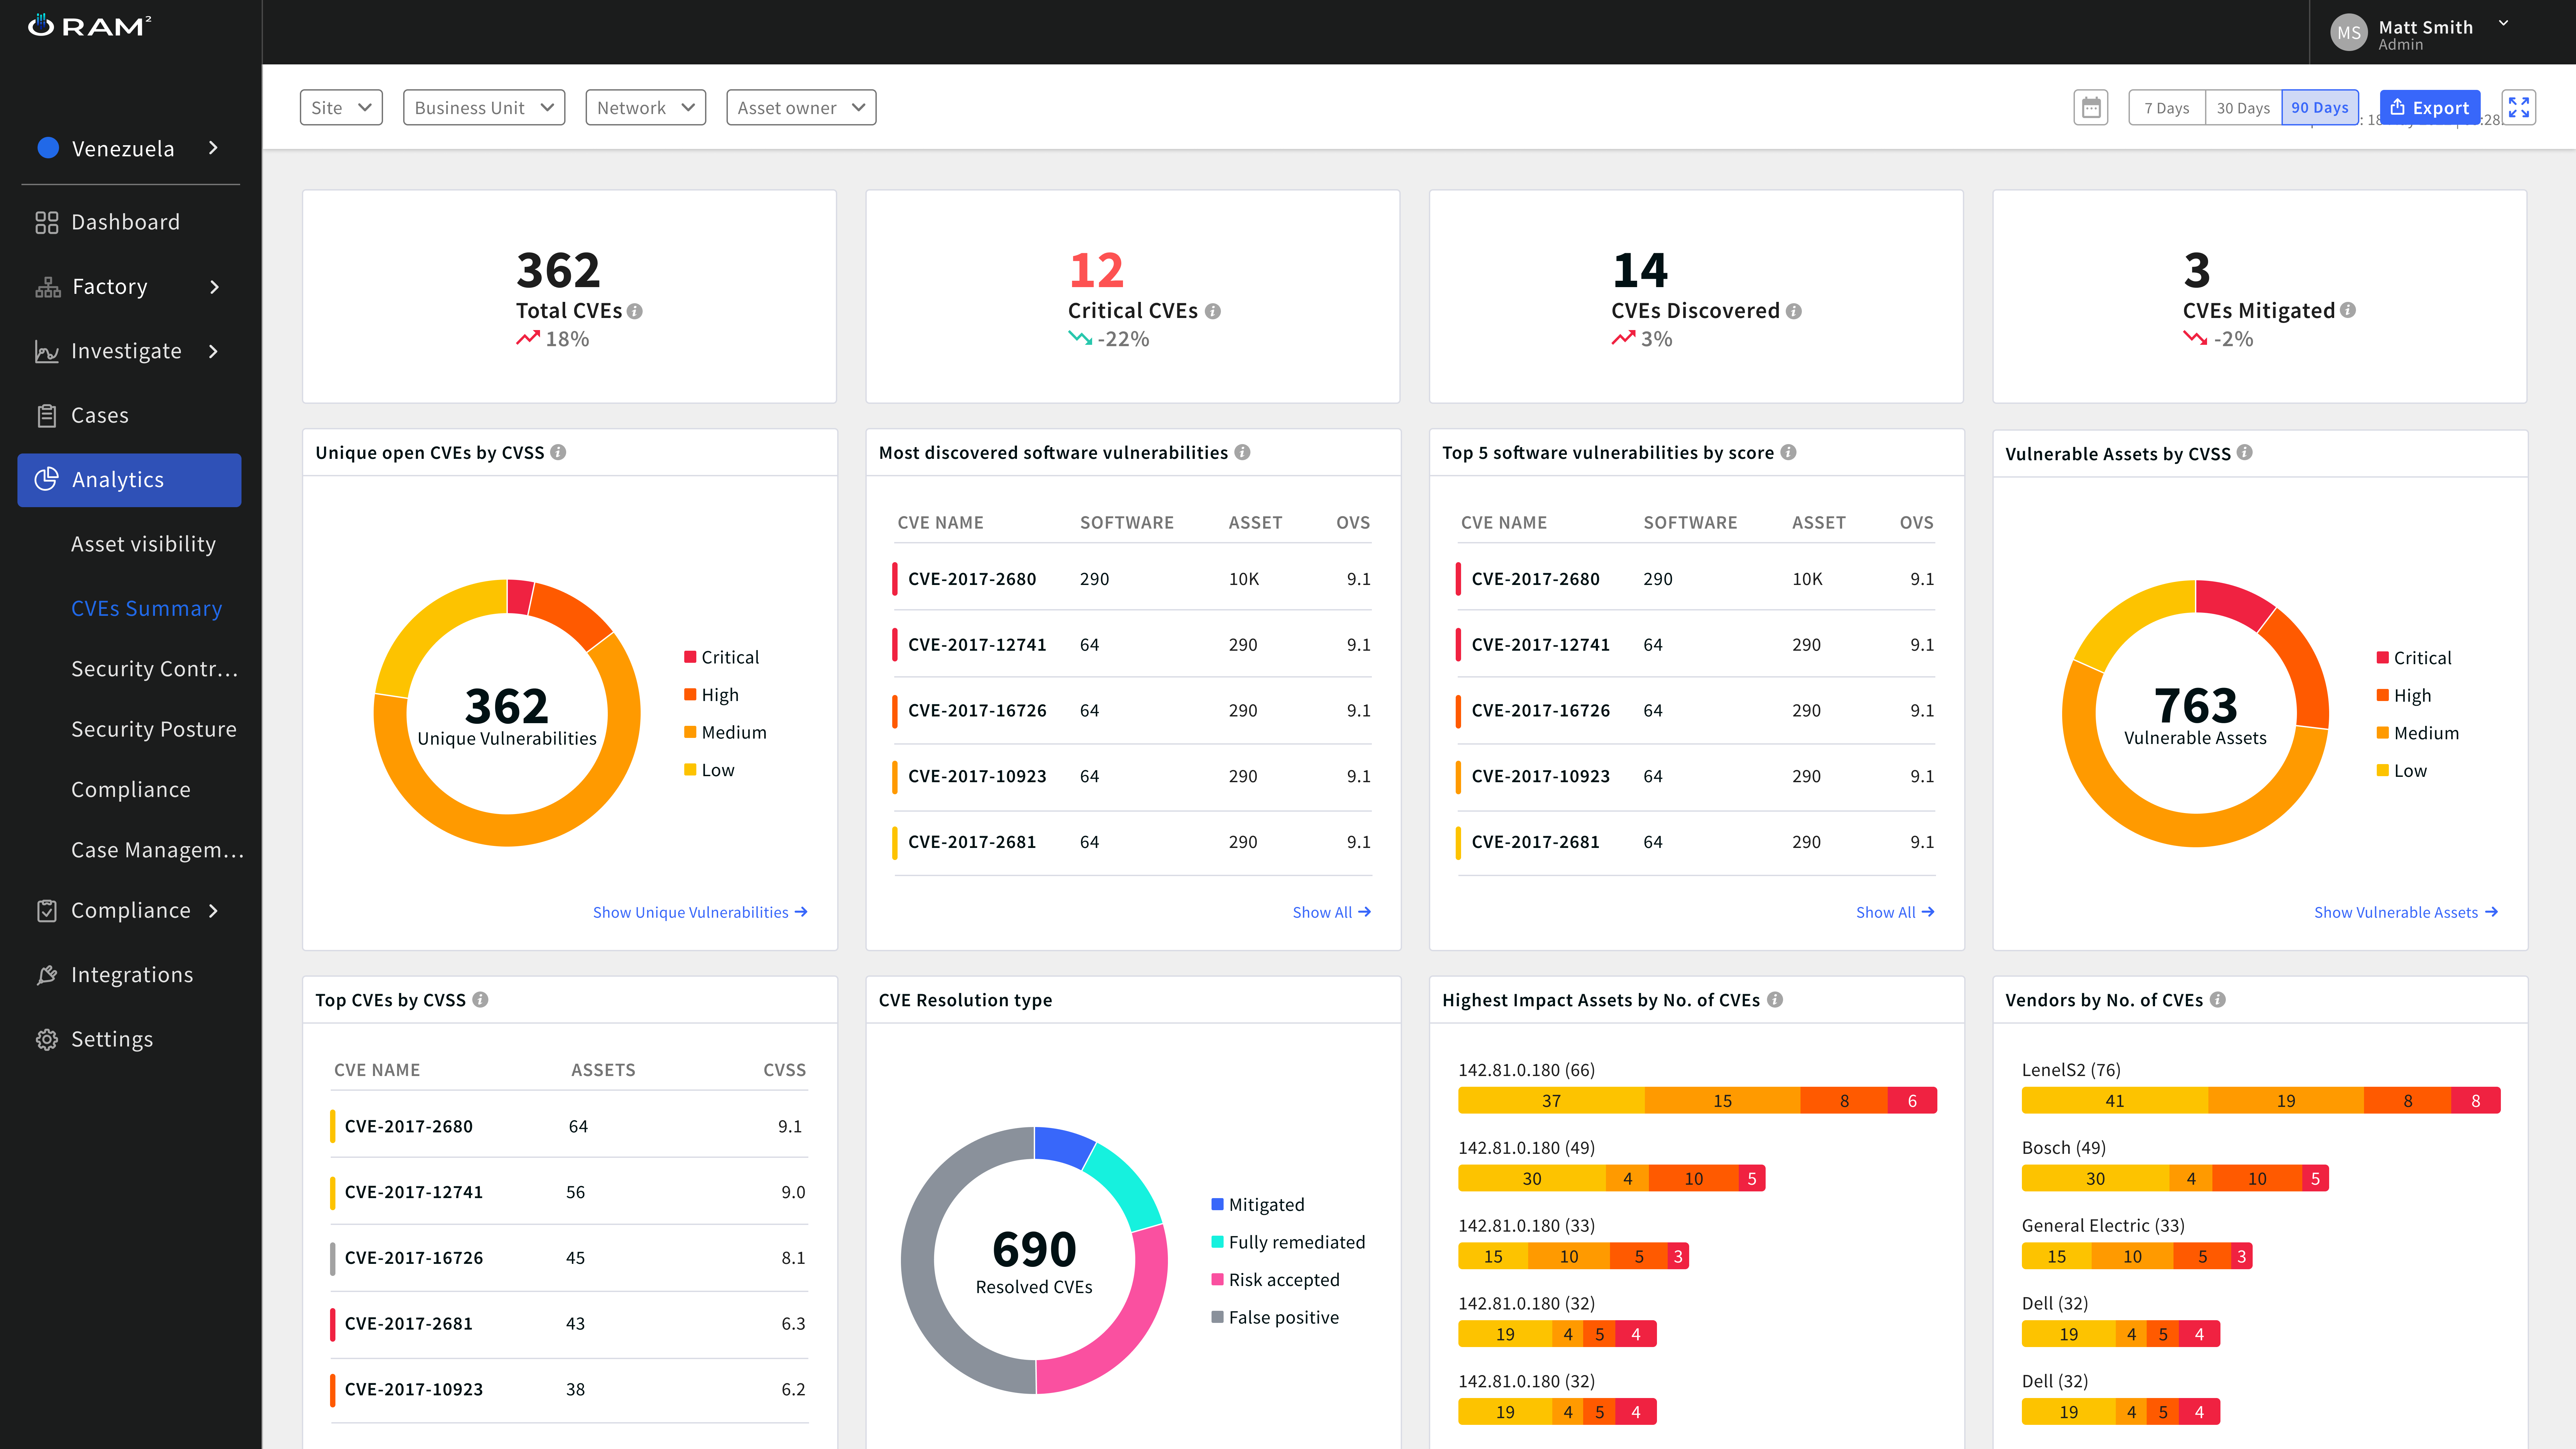Click the 763 Vulnerable Assets donut chart

click(2195, 713)
